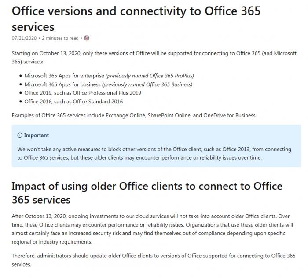Click the Office 2019 Professional Plus list item
The image size is (308, 278).
83,93
